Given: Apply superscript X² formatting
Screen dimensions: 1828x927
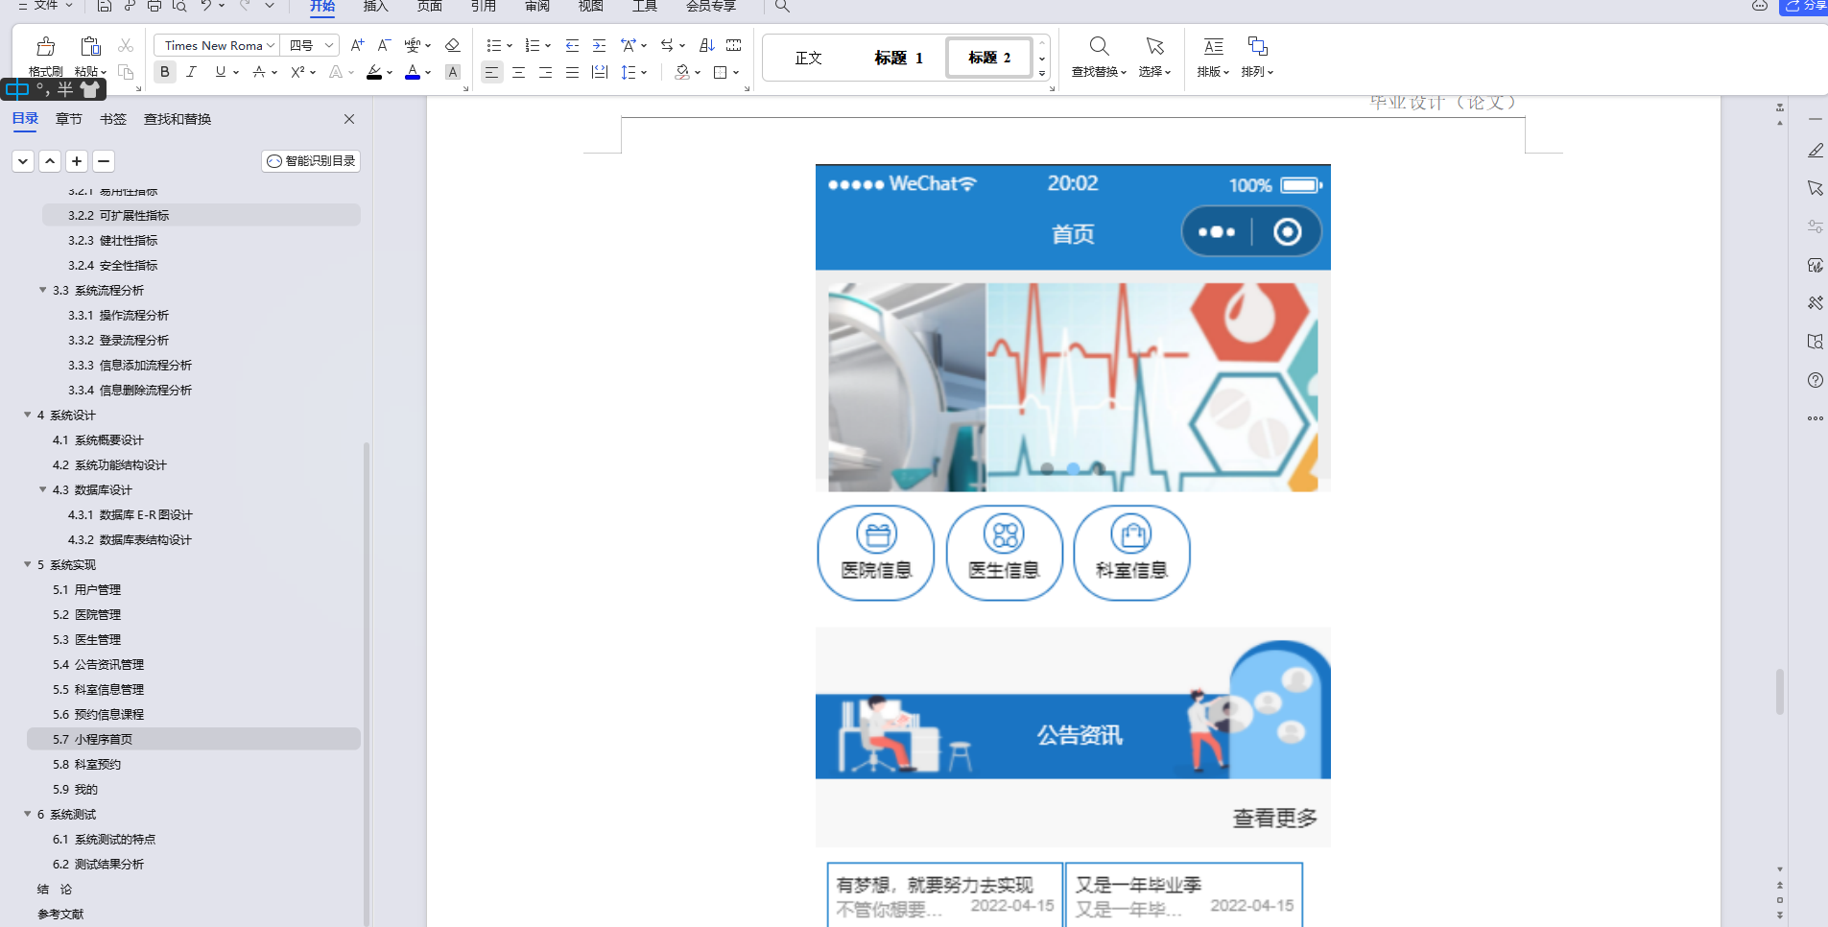Looking at the screenshot, I should pyautogui.click(x=297, y=72).
